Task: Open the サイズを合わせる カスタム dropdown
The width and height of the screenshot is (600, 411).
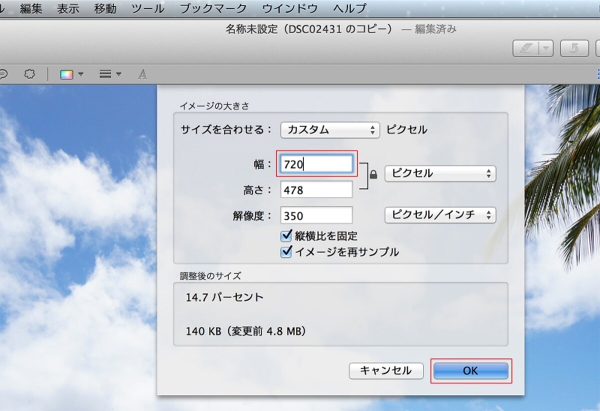Action: pyautogui.click(x=330, y=130)
